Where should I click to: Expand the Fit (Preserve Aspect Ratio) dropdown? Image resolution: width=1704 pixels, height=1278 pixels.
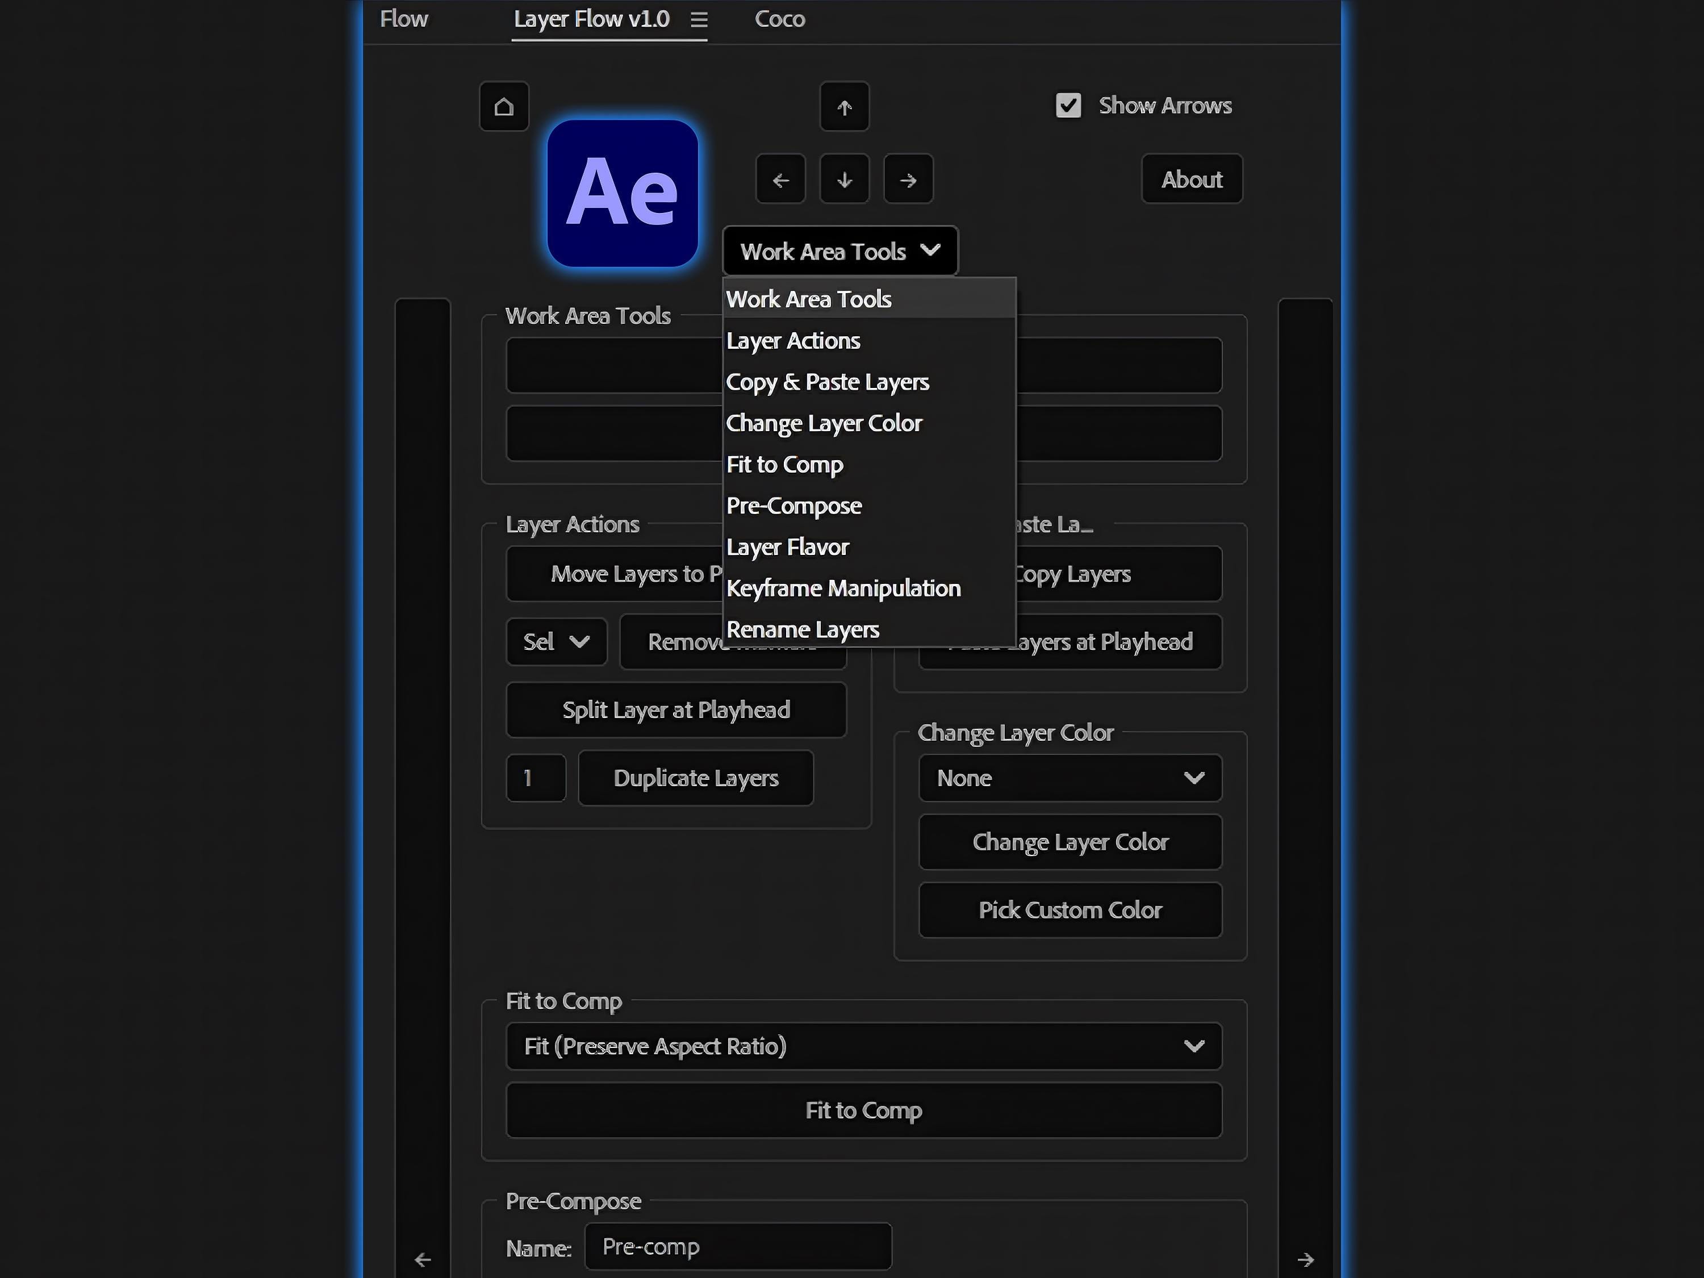pyautogui.click(x=863, y=1046)
